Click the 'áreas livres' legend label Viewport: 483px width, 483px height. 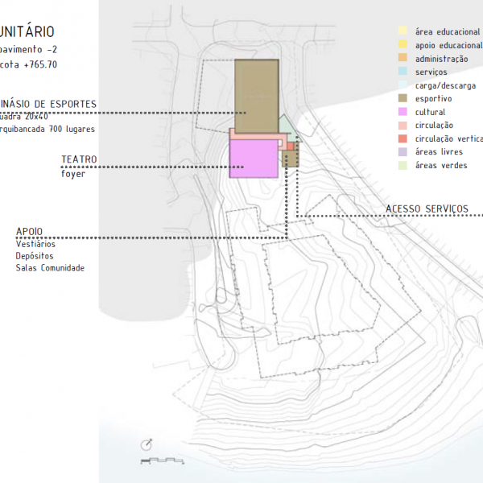[x=439, y=152]
